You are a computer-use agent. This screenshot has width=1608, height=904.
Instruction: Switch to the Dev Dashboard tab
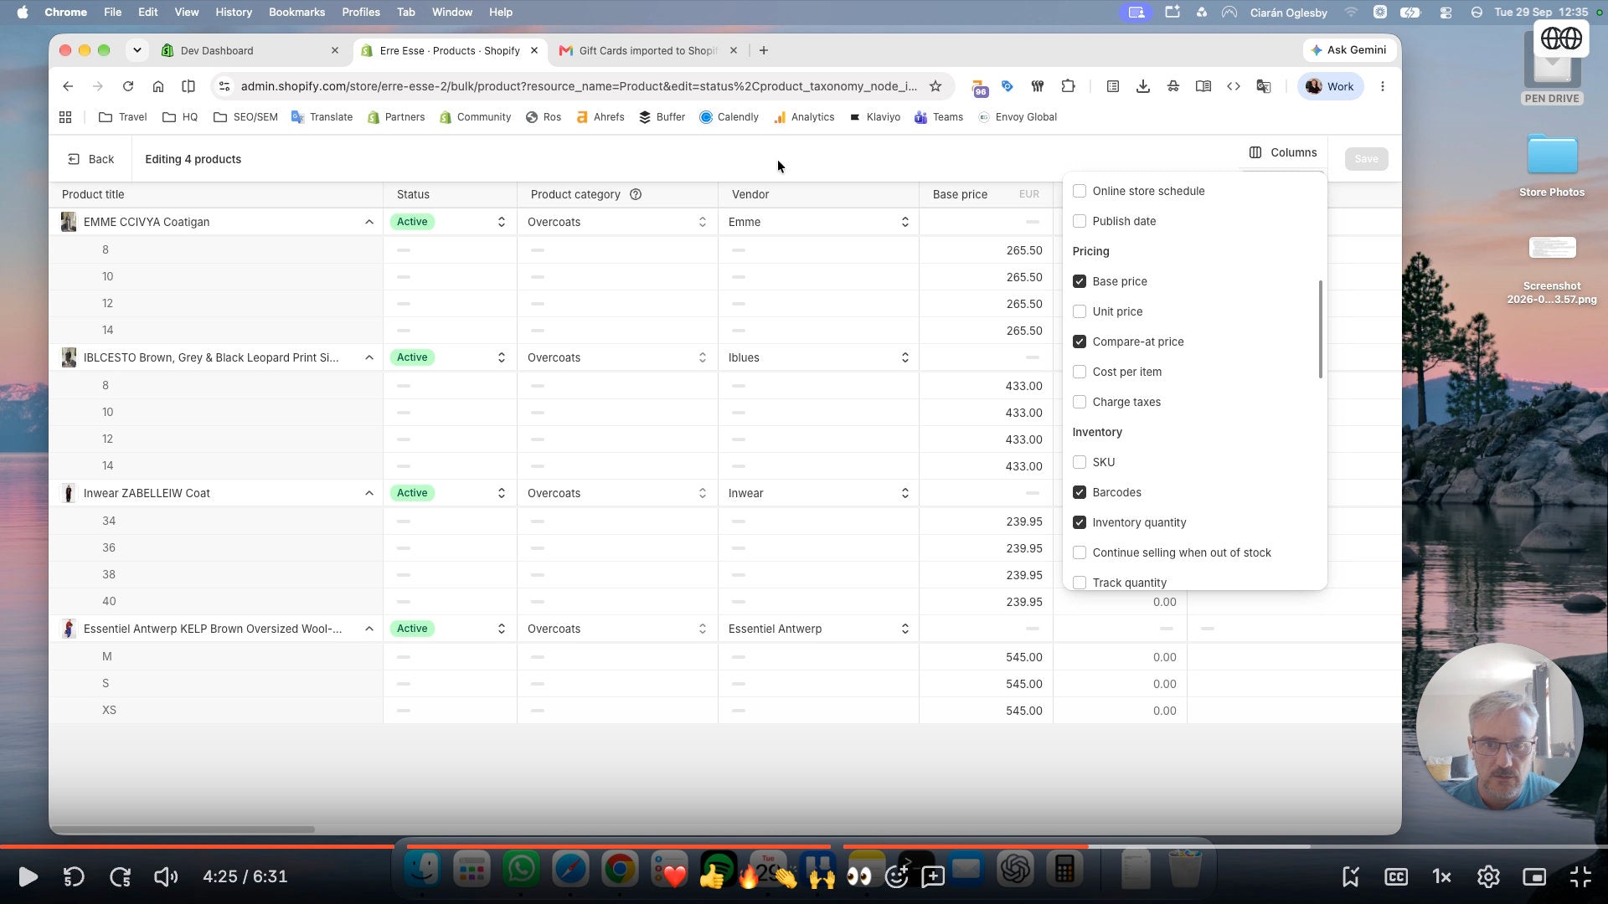coord(250,50)
